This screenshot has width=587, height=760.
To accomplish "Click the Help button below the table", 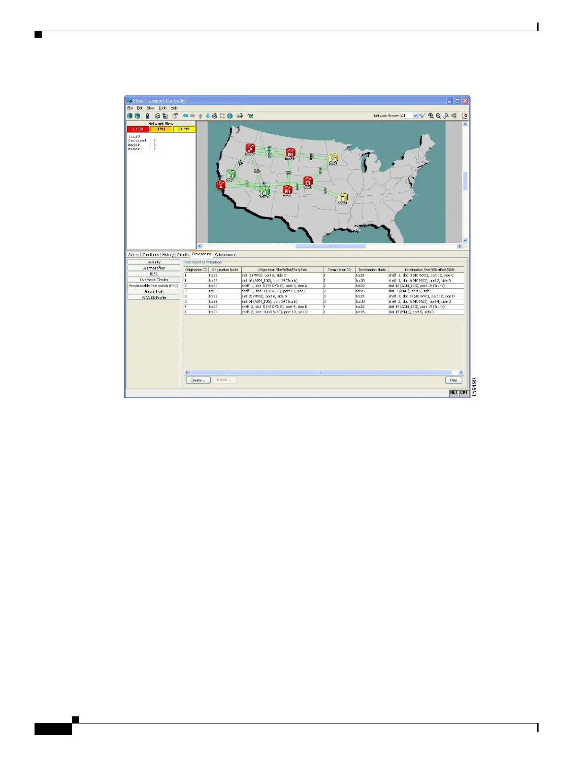I will (x=454, y=380).
